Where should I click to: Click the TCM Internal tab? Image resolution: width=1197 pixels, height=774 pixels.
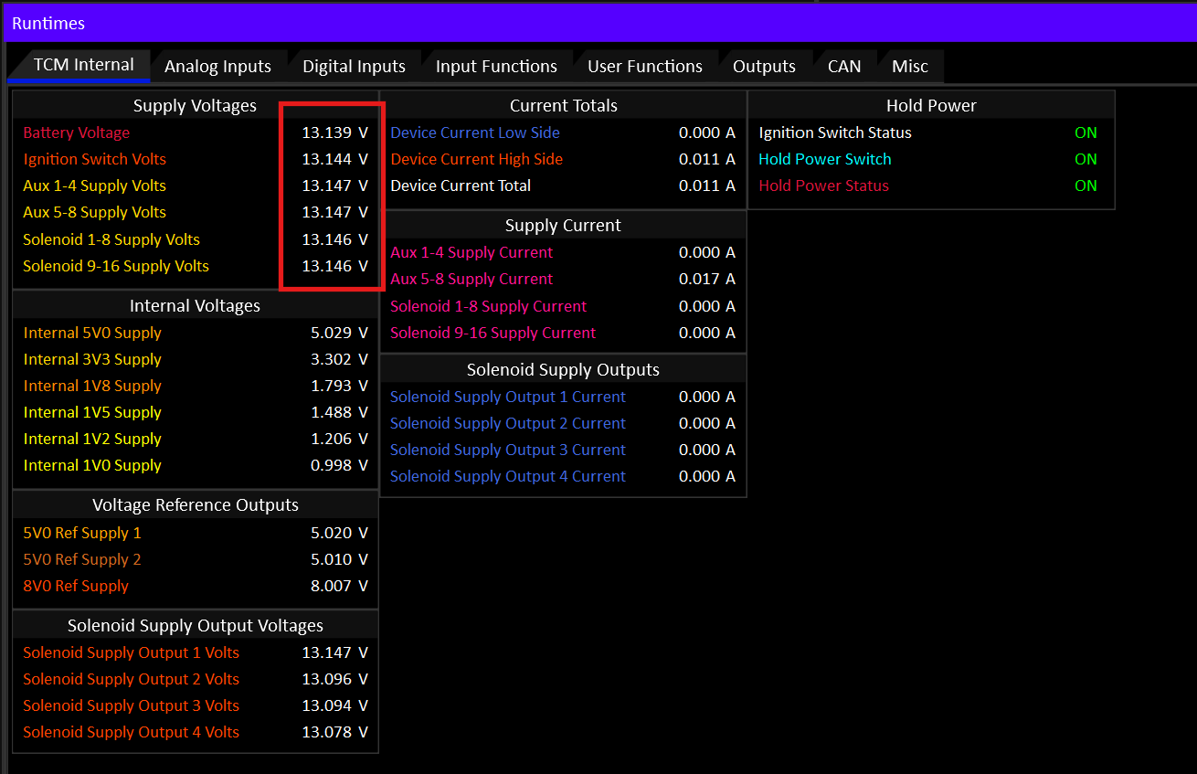(83, 65)
